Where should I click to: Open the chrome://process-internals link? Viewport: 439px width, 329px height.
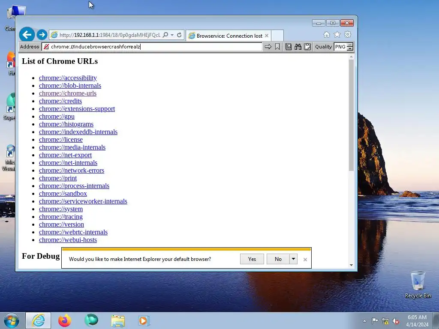coord(74,186)
